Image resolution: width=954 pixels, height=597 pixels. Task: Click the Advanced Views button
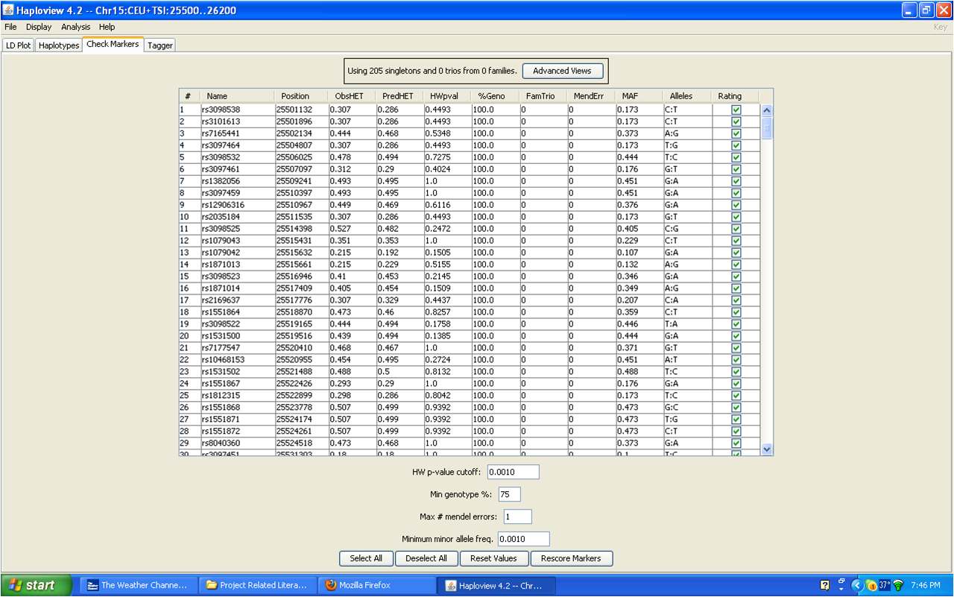[562, 71]
